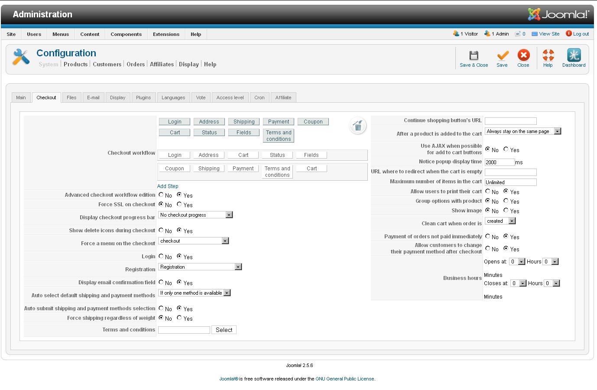Viewport: 597px width, 390px height.
Task: Open Display checkout progress bar dropdown
Action: [196, 215]
